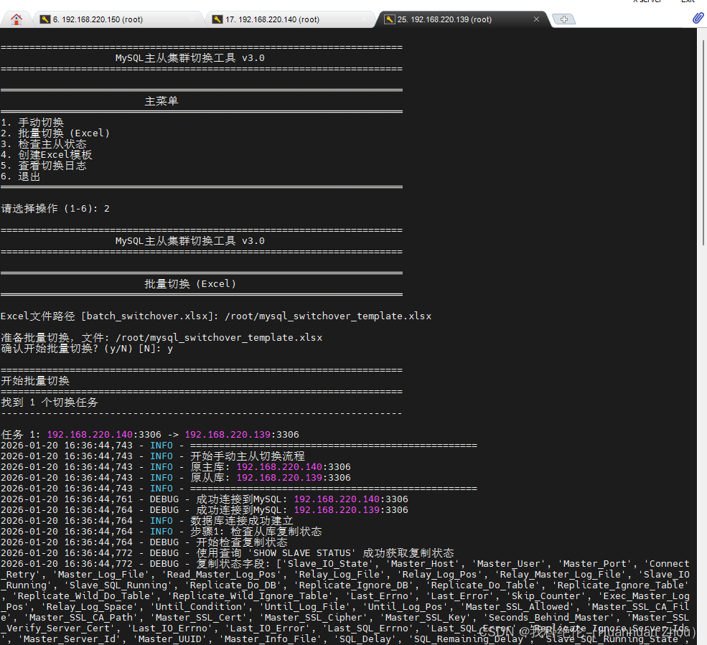Viewport: 707px width, 645px height.
Task: Click the centered '批量切换 (Excel)' section heading
Action: point(189,284)
